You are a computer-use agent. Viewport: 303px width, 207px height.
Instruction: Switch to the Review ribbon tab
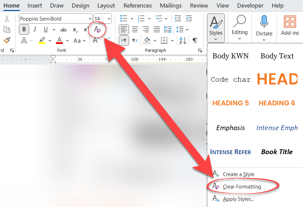(x=199, y=5)
